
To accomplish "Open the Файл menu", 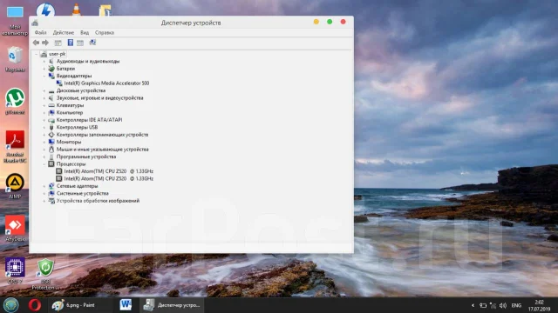I will coord(41,33).
